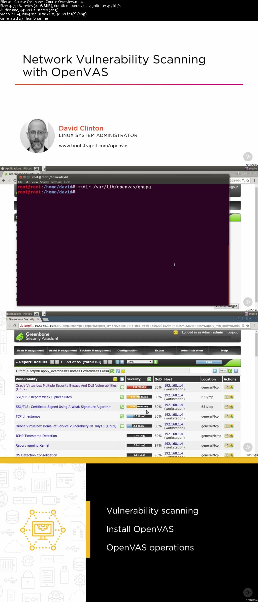
Task: Click the Done progress bar in the report header
Action: click(209, 362)
